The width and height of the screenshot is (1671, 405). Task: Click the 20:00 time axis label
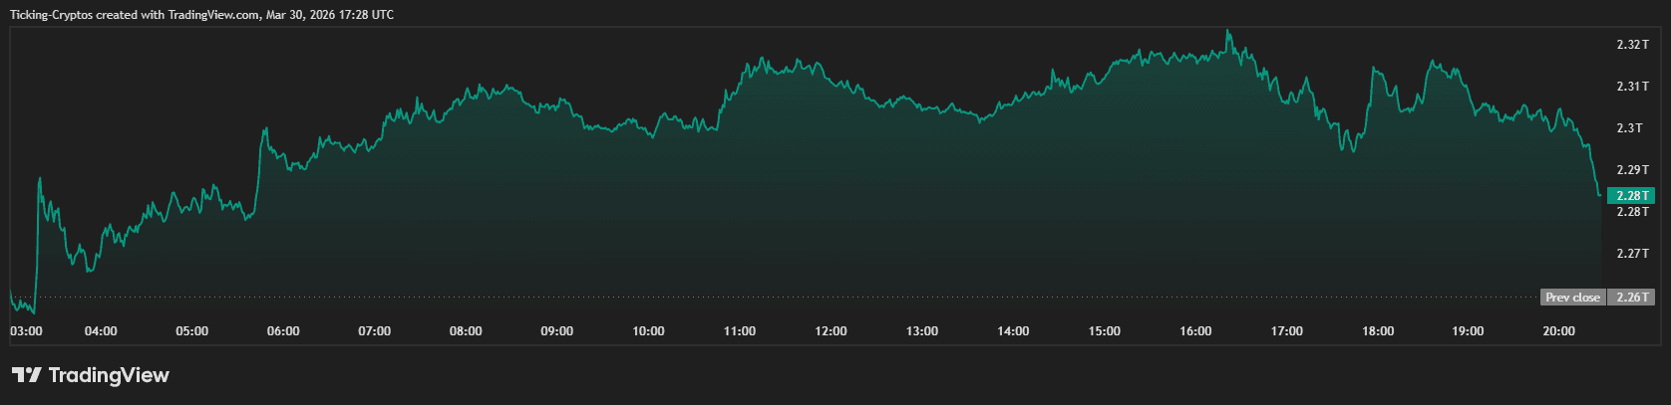pyautogui.click(x=1558, y=331)
